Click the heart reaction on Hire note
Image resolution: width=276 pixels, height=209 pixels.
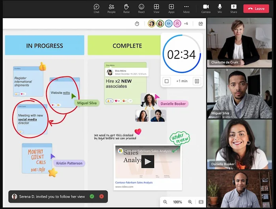click(x=117, y=101)
